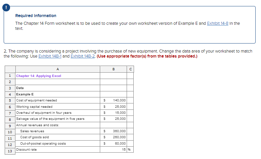Click the 'Sales revenues' cell
The height and width of the screenshot is (159, 261).
(x=58, y=131)
